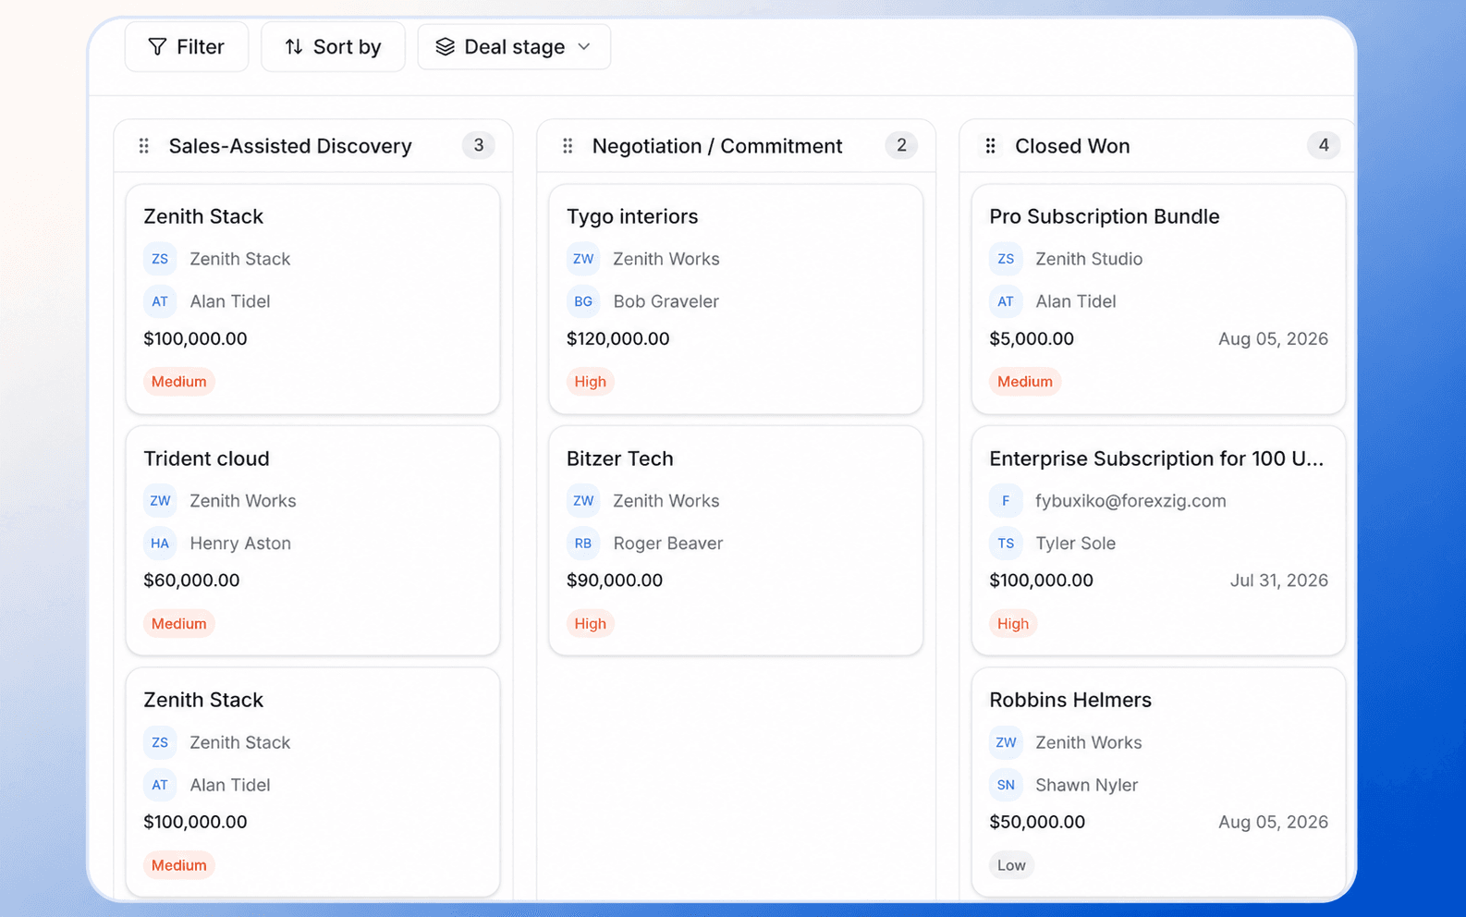Click ZW avatar on Bitzer Tech card
The image size is (1466, 917).
coord(583,501)
